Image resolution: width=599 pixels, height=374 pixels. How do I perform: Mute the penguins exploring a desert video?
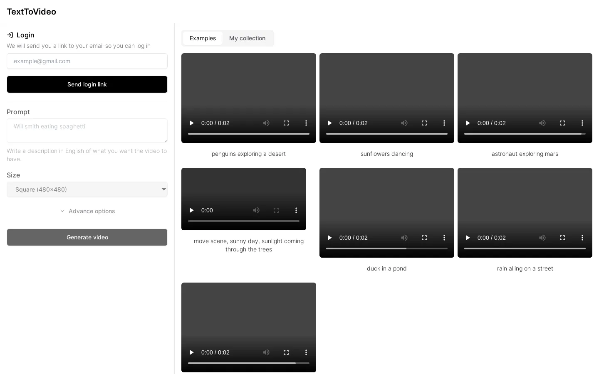[x=266, y=123]
